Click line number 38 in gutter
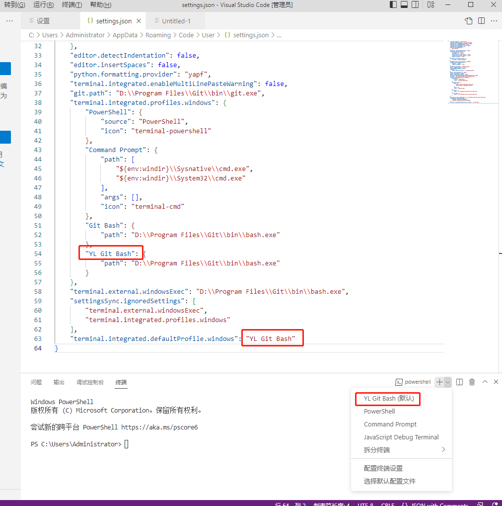 click(x=38, y=102)
